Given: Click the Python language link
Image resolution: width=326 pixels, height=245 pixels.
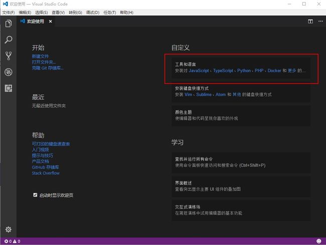Looking at the screenshot, I should coord(244,71).
